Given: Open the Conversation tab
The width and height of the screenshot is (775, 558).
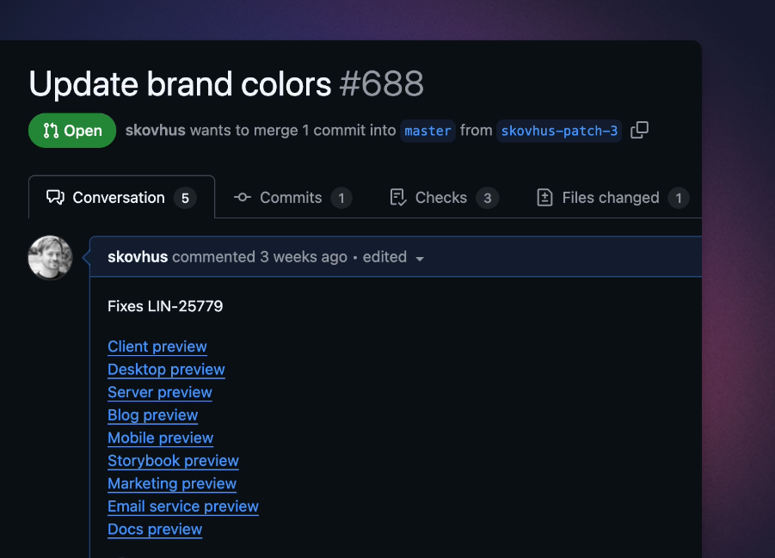Looking at the screenshot, I should pos(121,198).
